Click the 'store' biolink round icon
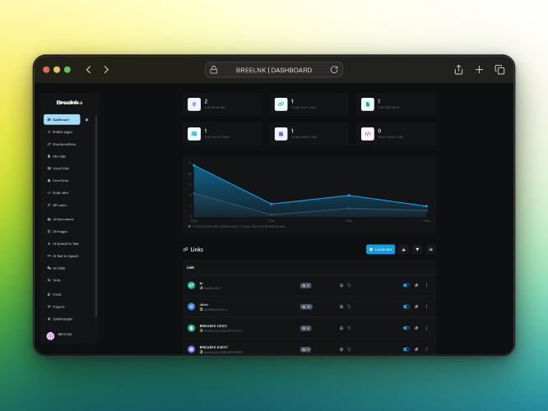548x411 pixels. pos(191,307)
